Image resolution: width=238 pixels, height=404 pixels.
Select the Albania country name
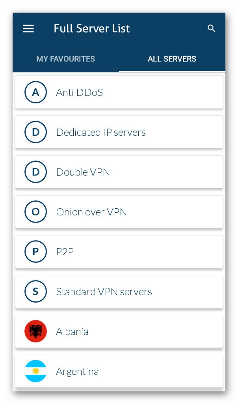coord(72,331)
